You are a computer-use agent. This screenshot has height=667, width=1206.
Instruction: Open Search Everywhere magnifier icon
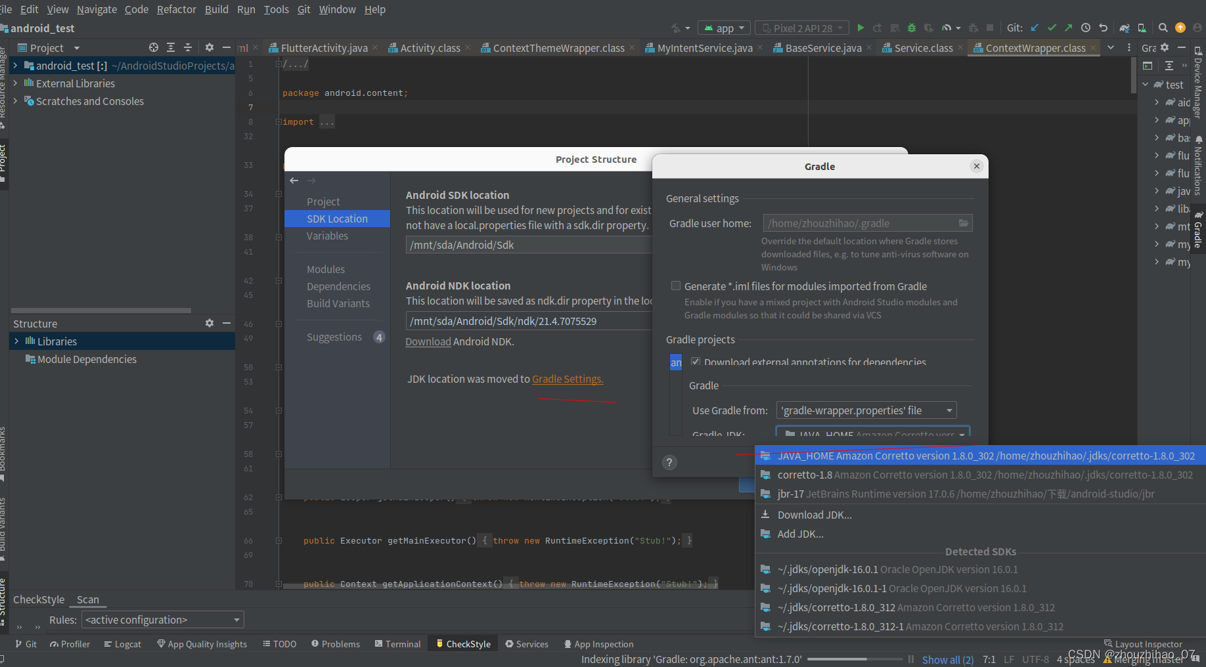click(x=1163, y=28)
